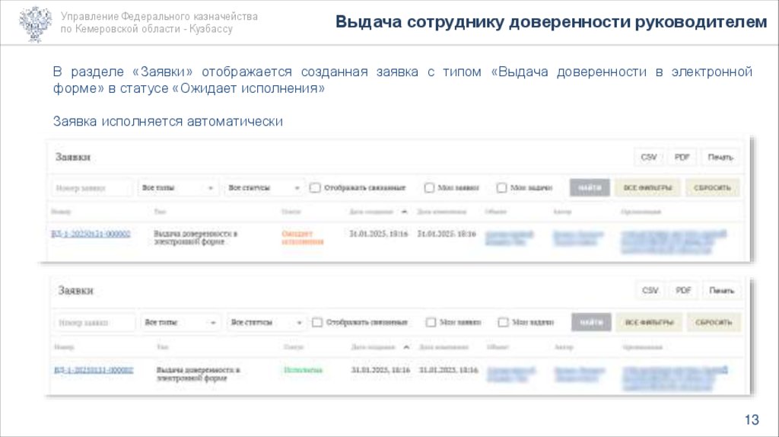The width and height of the screenshot is (779, 437).
Task: Open Все типы dropdown in Ожидает исполнения panel
Action: (x=177, y=188)
